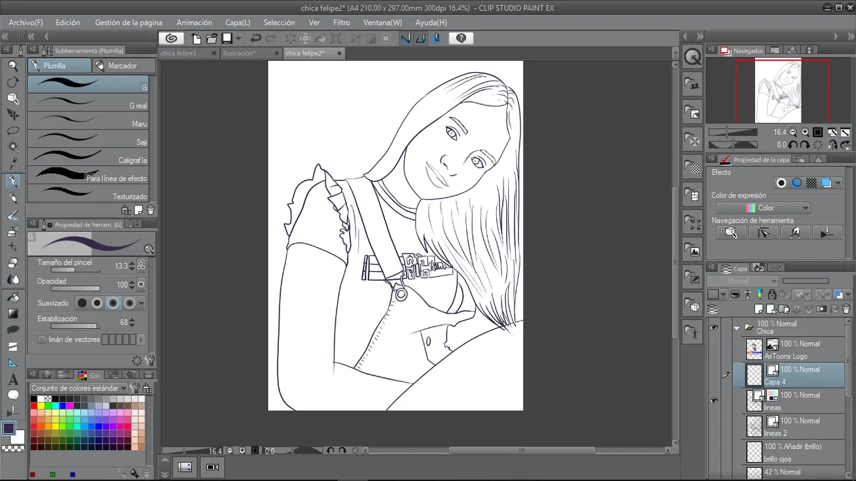
Task: Toggle snap to grid in toolbar
Action: [x=437, y=39]
